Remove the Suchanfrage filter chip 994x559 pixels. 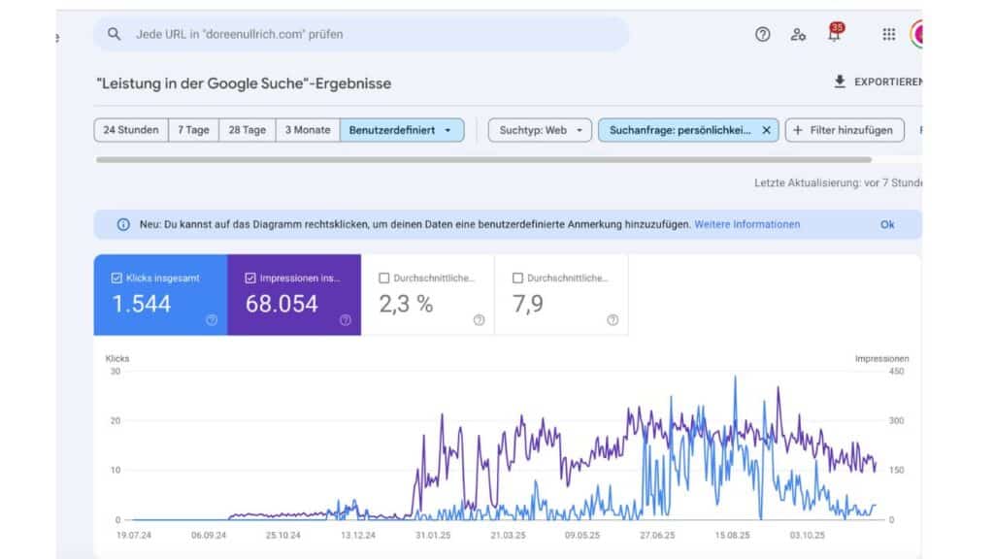[x=766, y=130]
